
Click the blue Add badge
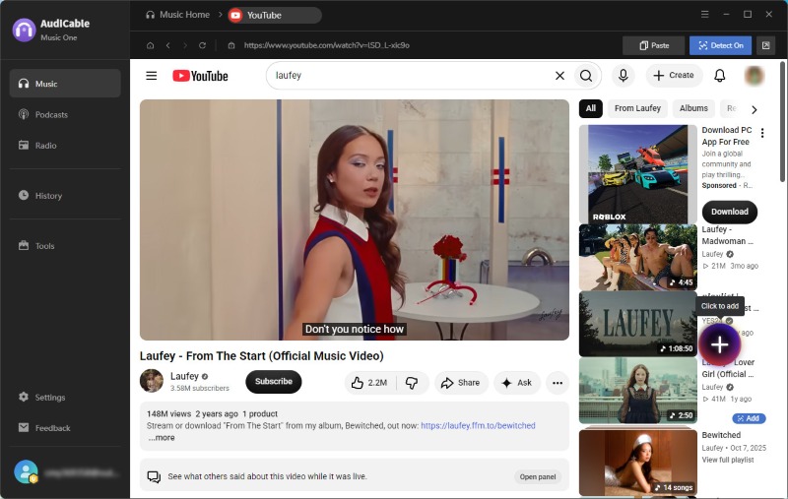pos(749,418)
